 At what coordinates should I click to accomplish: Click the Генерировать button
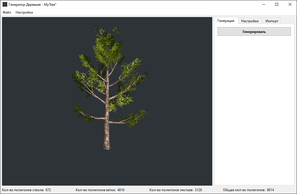[254, 31]
